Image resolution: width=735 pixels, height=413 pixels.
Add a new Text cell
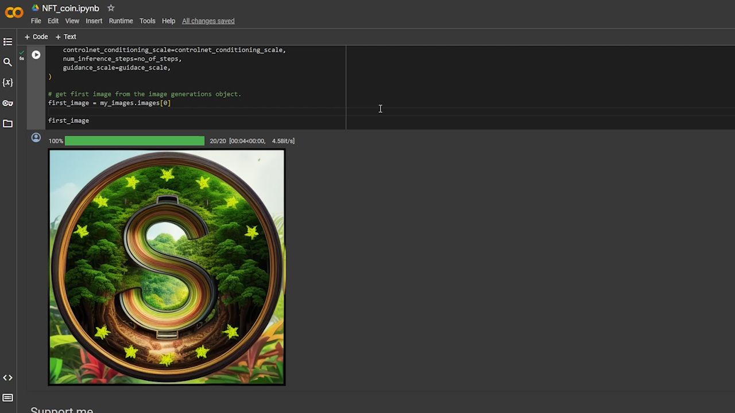pyautogui.click(x=65, y=37)
